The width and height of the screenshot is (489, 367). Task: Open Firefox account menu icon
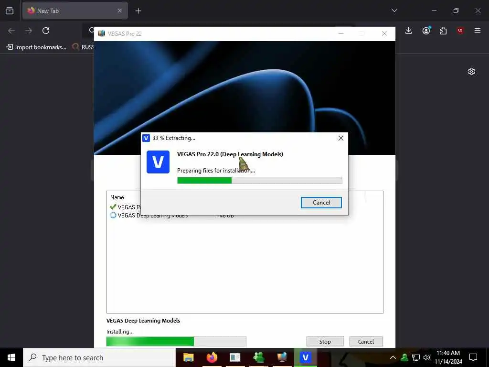click(426, 31)
